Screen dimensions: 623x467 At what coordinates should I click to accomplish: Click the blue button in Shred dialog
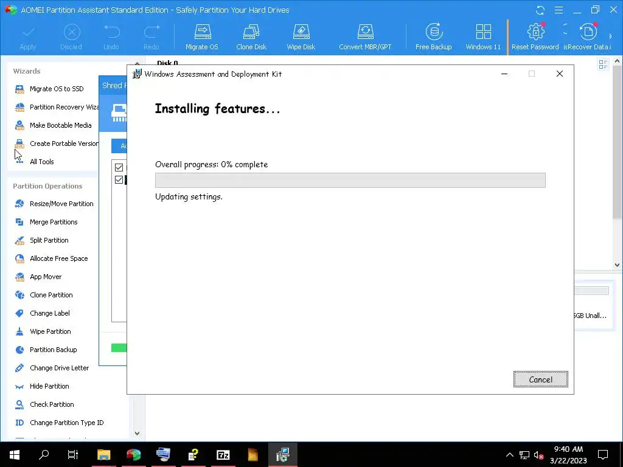(x=119, y=146)
